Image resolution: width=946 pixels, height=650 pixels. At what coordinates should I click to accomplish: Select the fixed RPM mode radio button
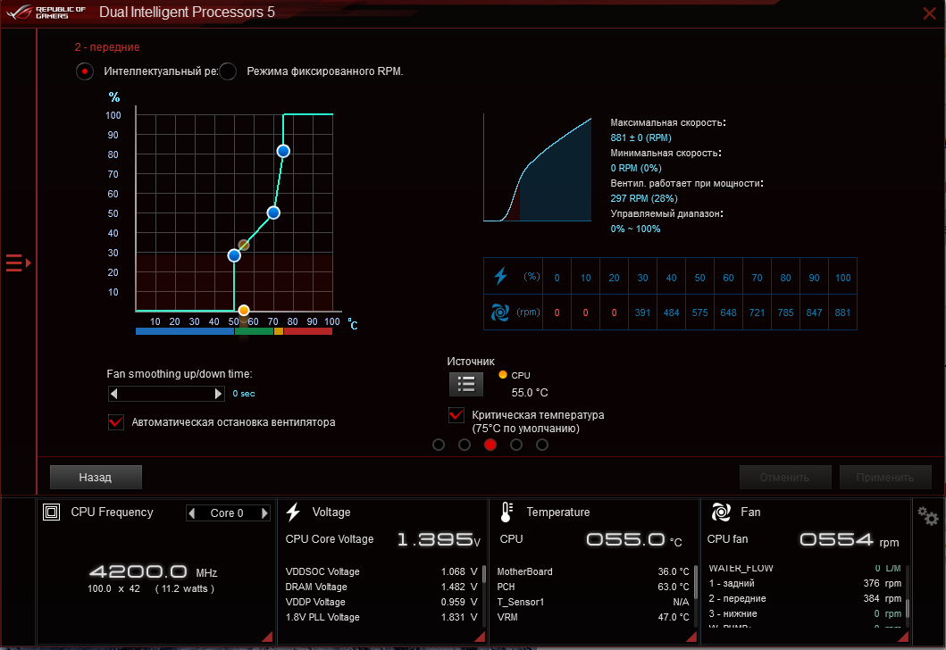tap(228, 71)
